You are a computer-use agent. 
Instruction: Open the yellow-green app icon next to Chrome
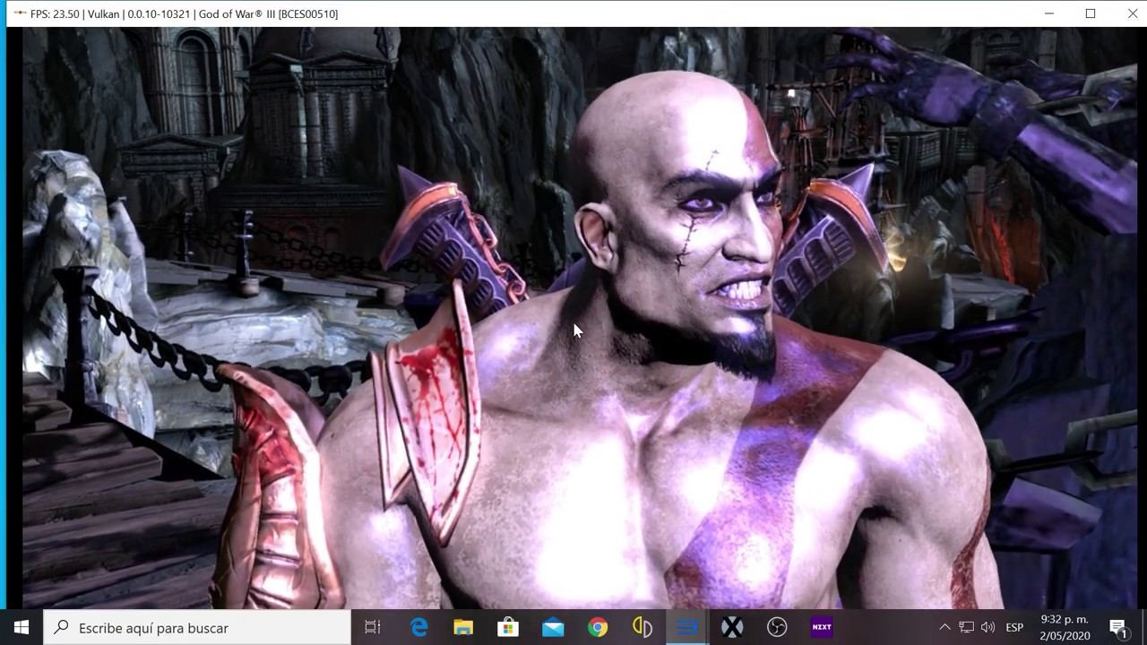(x=642, y=627)
